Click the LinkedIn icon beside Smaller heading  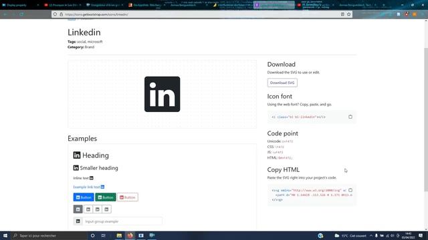[76, 168]
